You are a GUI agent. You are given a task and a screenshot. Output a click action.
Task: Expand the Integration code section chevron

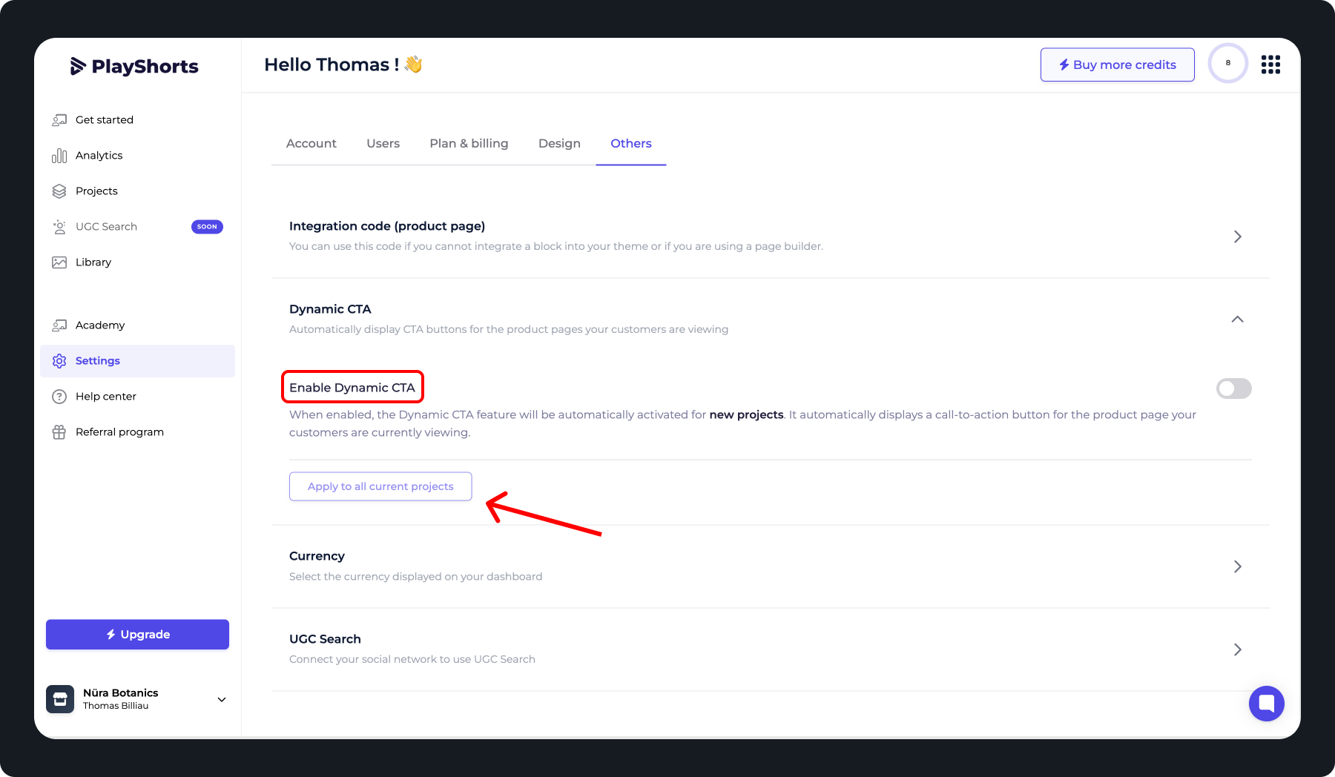[1238, 237]
